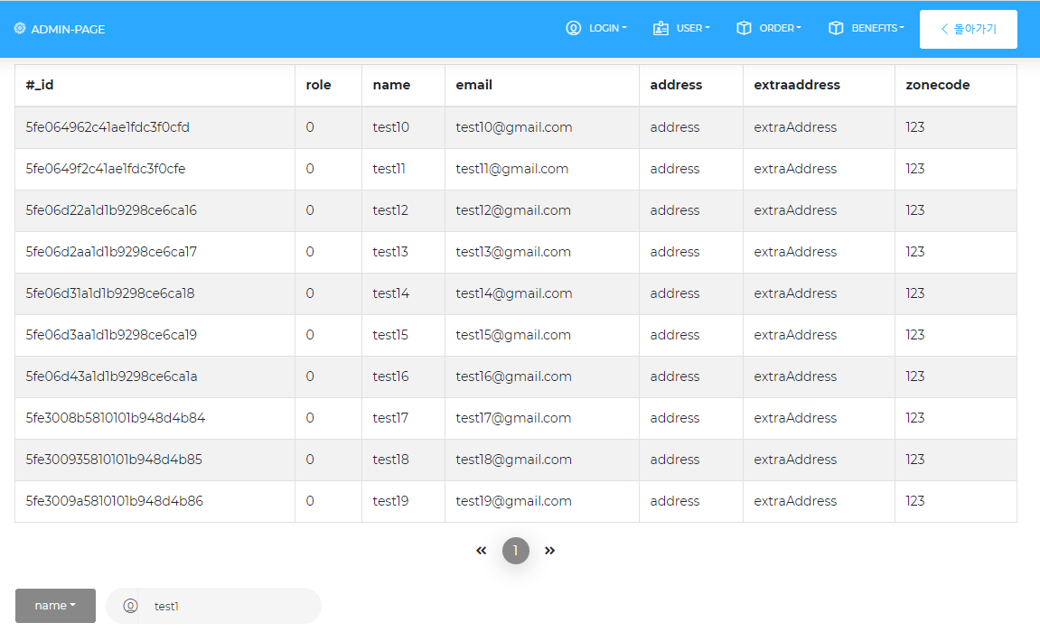Select the LOGIN person icon in navbar

pyautogui.click(x=573, y=28)
